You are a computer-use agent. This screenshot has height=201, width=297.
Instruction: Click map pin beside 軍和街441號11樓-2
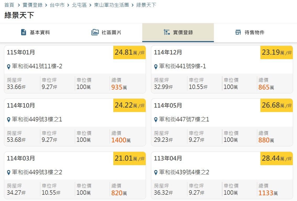point(9,67)
